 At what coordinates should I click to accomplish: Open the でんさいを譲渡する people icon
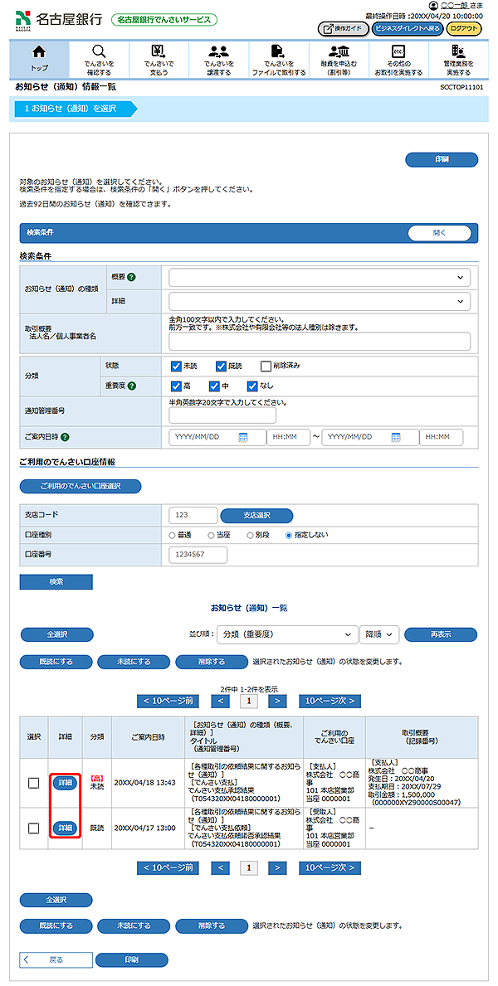(219, 52)
